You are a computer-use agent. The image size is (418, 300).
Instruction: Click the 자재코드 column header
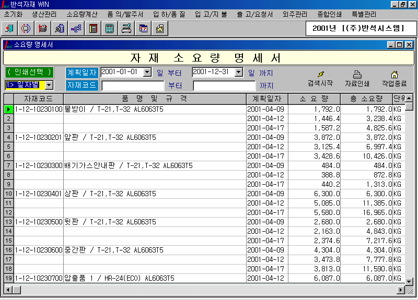click(38, 99)
